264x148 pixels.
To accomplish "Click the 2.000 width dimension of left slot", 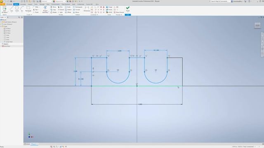I will point(119,51).
